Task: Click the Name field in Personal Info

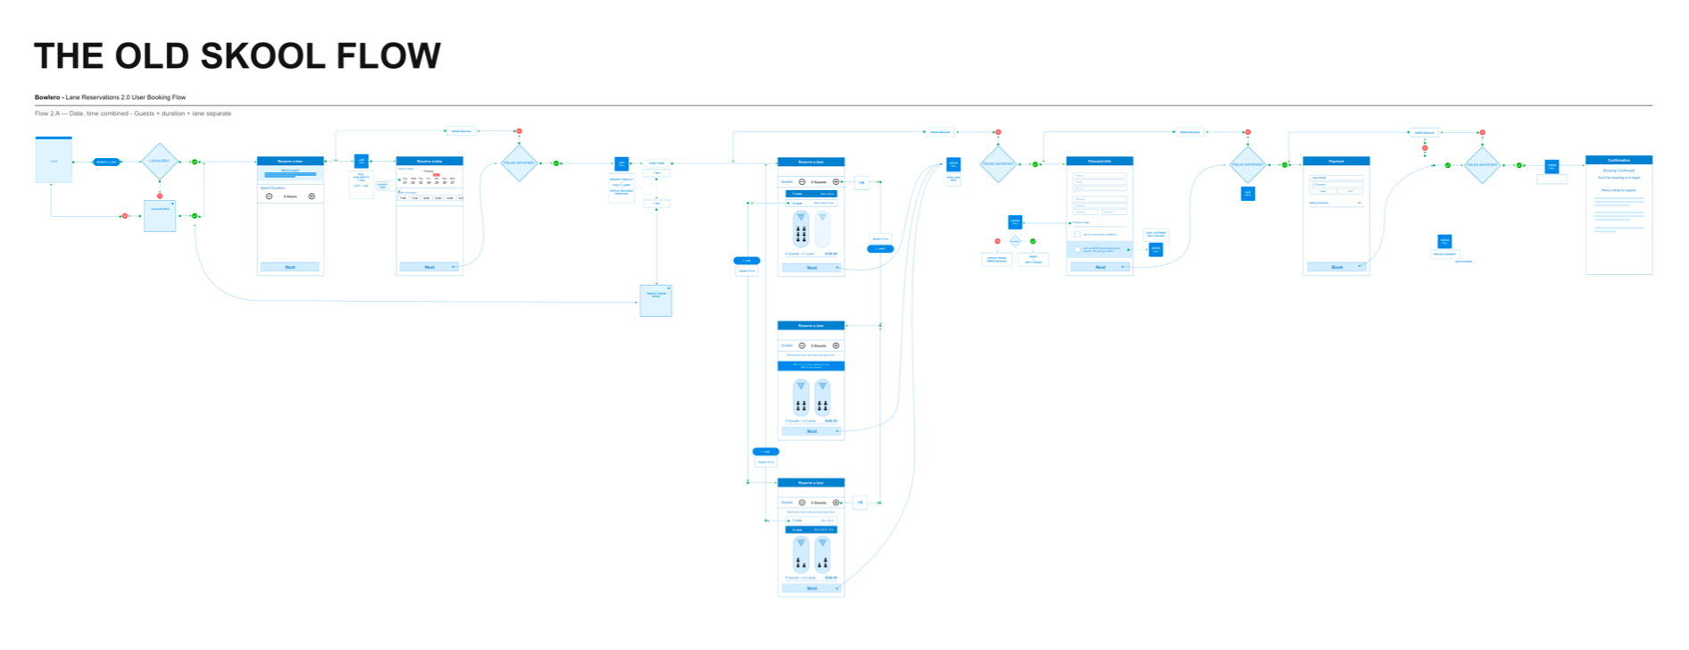Action: click(1100, 176)
